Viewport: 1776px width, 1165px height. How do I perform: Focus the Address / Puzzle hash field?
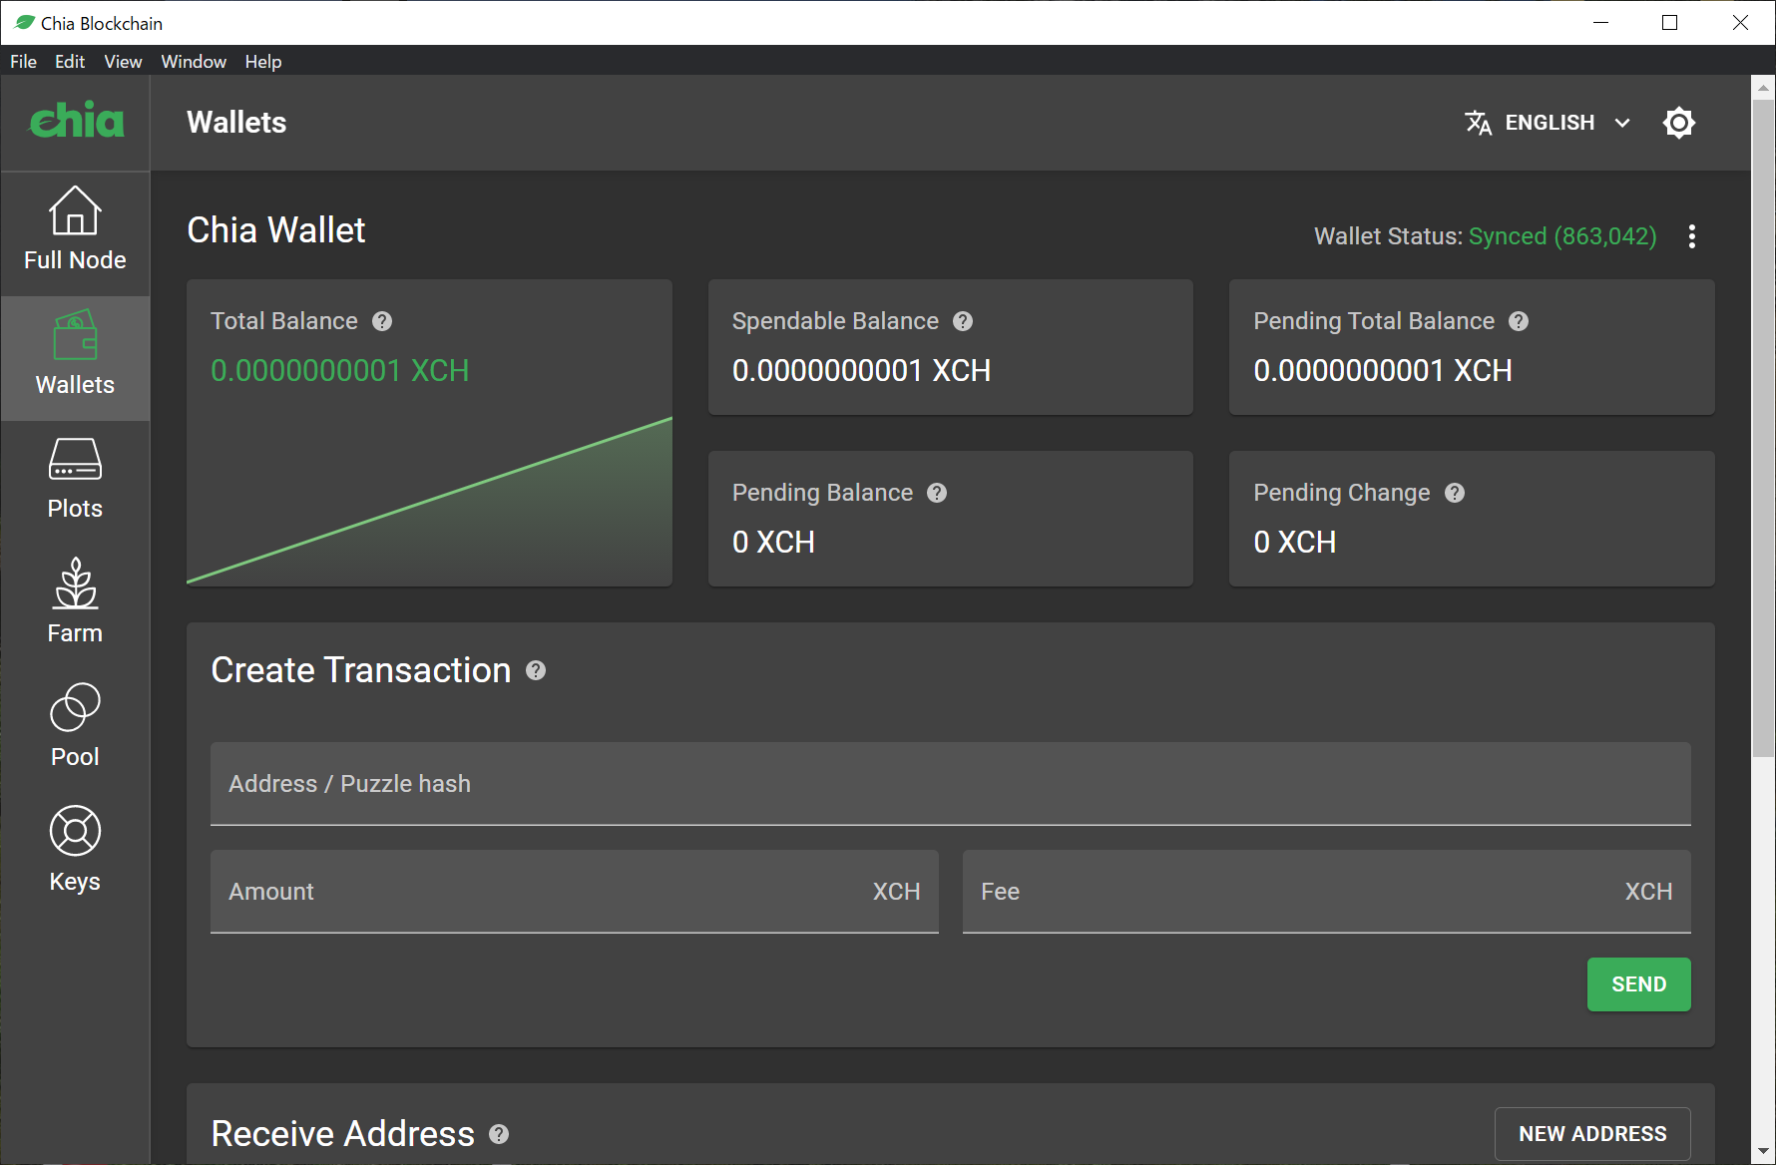pyautogui.click(x=951, y=784)
